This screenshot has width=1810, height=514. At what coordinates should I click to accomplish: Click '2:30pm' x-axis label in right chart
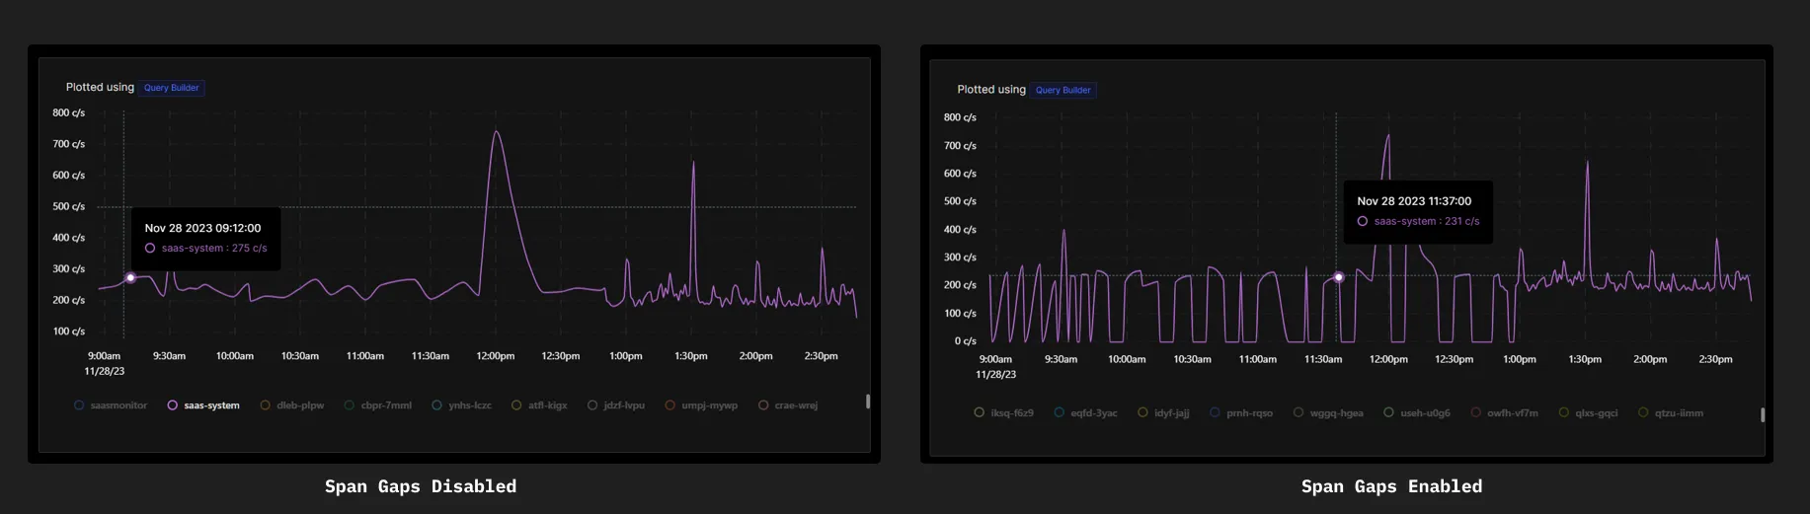pyautogui.click(x=1715, y=359)
